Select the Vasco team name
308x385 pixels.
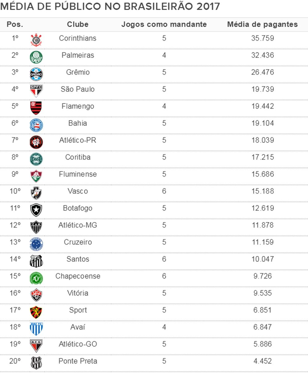coord(78,191)
